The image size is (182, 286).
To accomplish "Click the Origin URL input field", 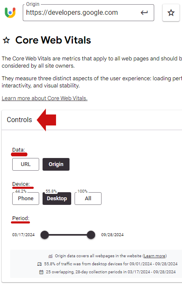I will click(83, 13).
